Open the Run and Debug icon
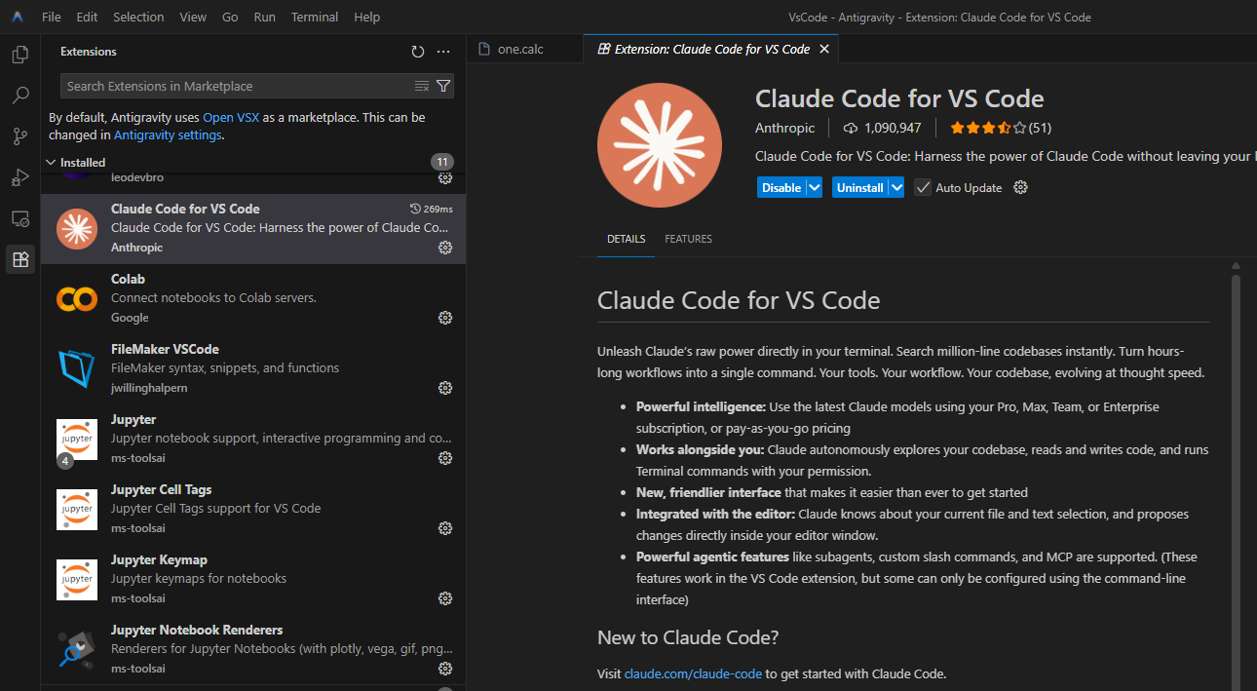1257x691 pixels. 19,177
